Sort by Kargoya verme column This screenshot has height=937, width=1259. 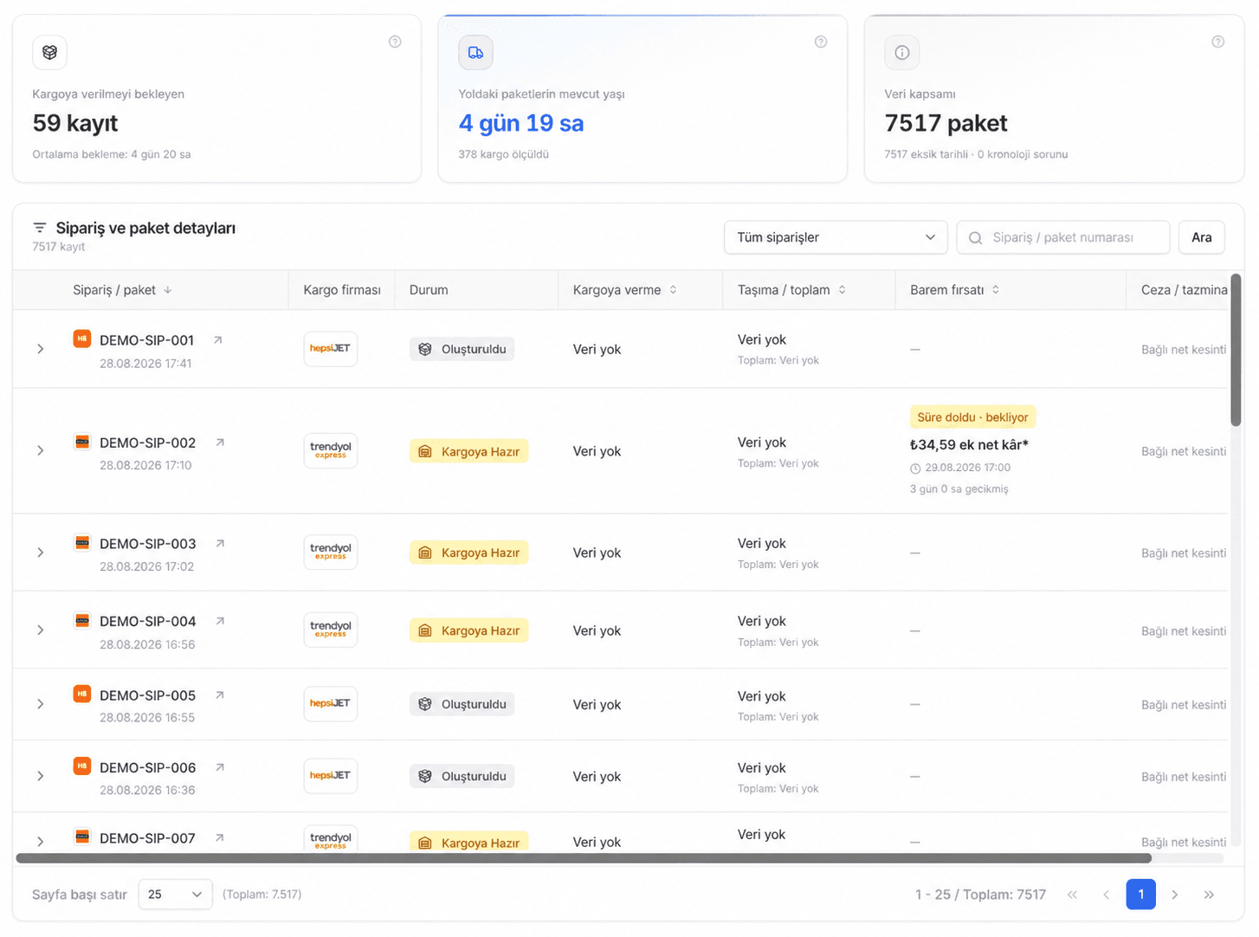(x=625, y=290)
